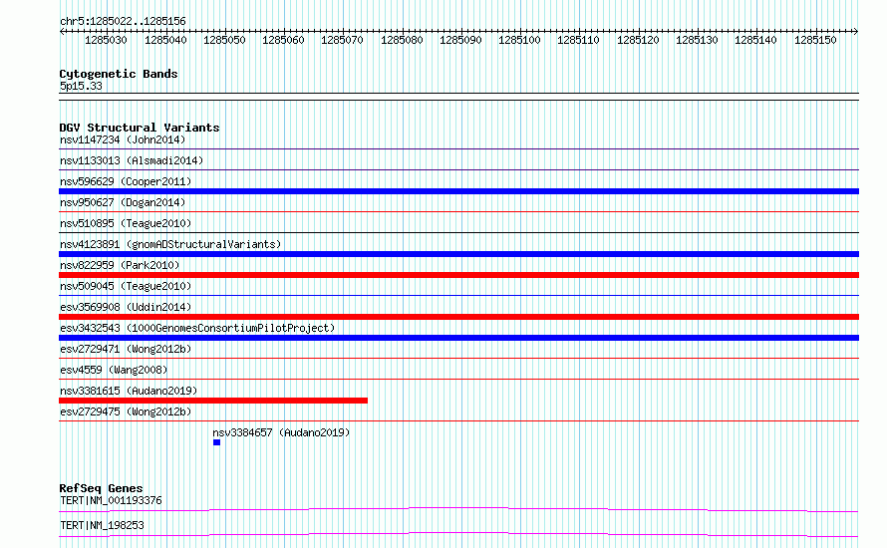Open variant nsv3384657 (Audano2019) label

281,432
